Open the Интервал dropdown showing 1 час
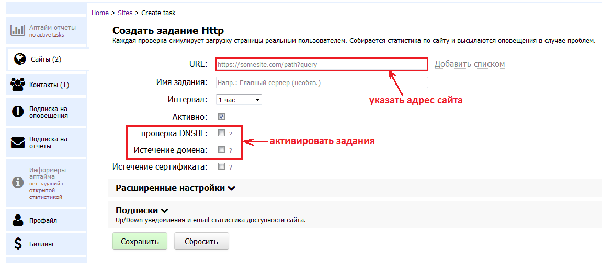 (239, 100)
